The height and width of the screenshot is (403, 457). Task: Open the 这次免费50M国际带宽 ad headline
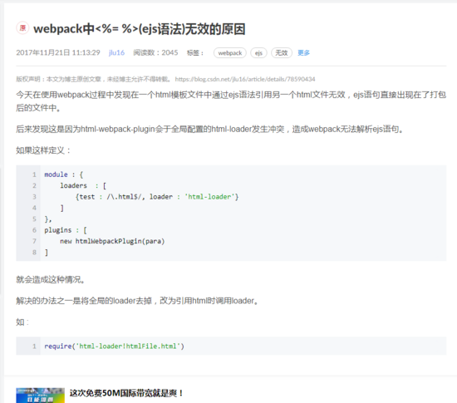pyautogui.click(x=126, y=393)
